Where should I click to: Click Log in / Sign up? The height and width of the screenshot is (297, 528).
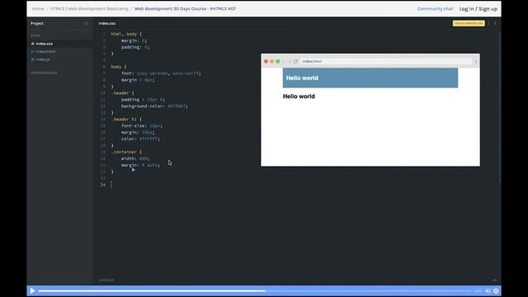[x=478, y=9]
